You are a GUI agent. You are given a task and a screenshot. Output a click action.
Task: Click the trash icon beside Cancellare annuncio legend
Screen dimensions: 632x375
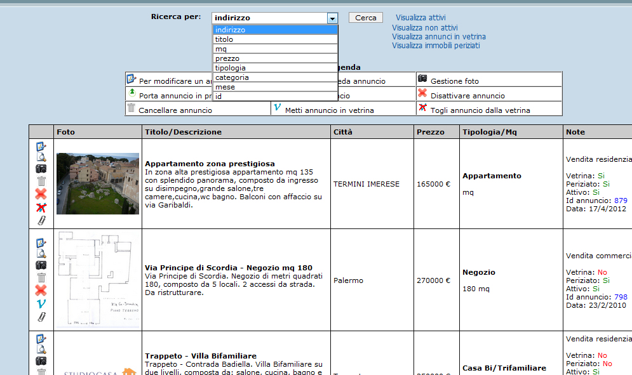[131, 107]
